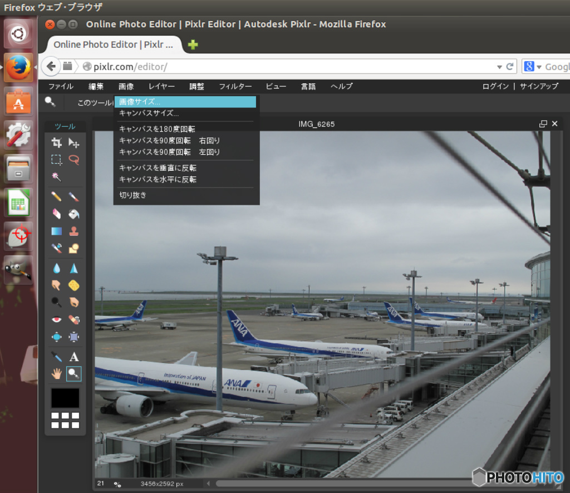The image size is (570, 493).
Task: Launch GIMP from the Ubuntu launcher
Action: point(18,270)
